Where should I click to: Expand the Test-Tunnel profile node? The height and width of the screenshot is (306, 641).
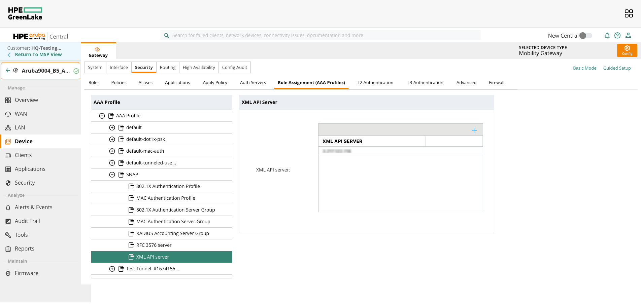[x=112, y=269]
